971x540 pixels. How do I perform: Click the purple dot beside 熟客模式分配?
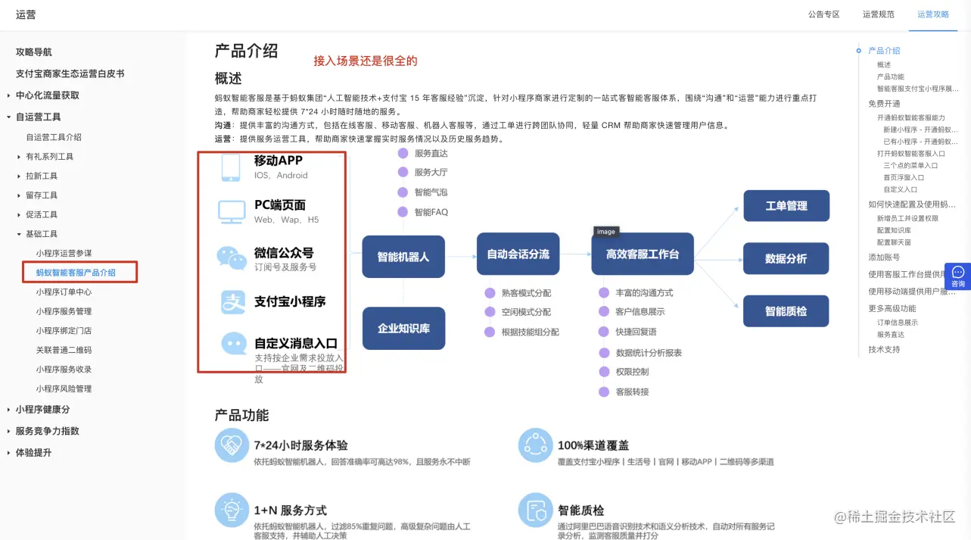coord(490,292)
